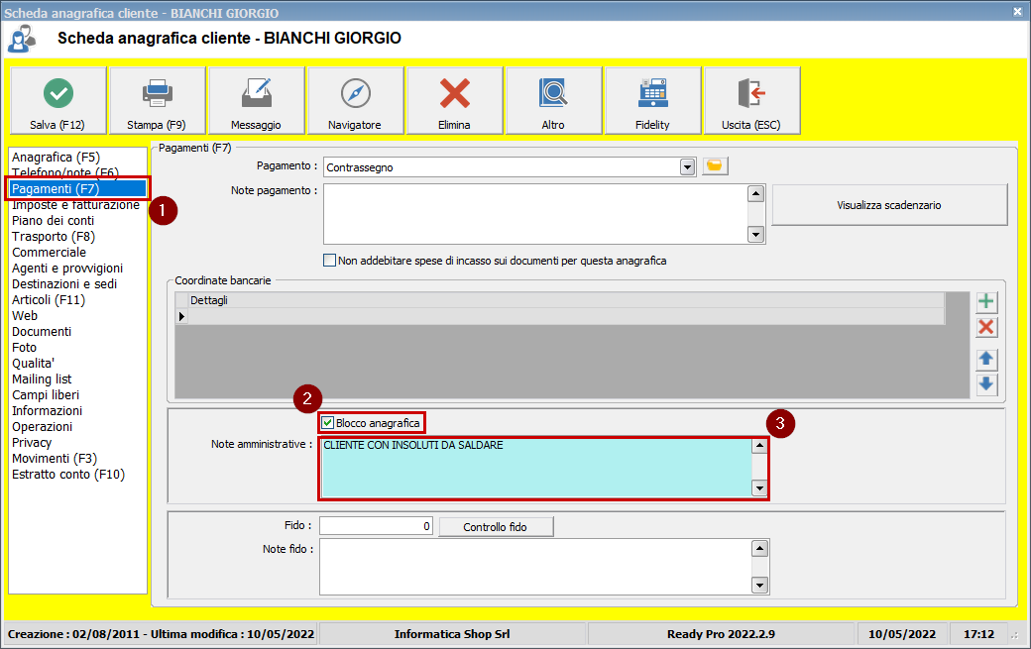Click the folder icon beside Pagamento field
Viewport: 1031px width, 649px height.
[x=715, y=166]
